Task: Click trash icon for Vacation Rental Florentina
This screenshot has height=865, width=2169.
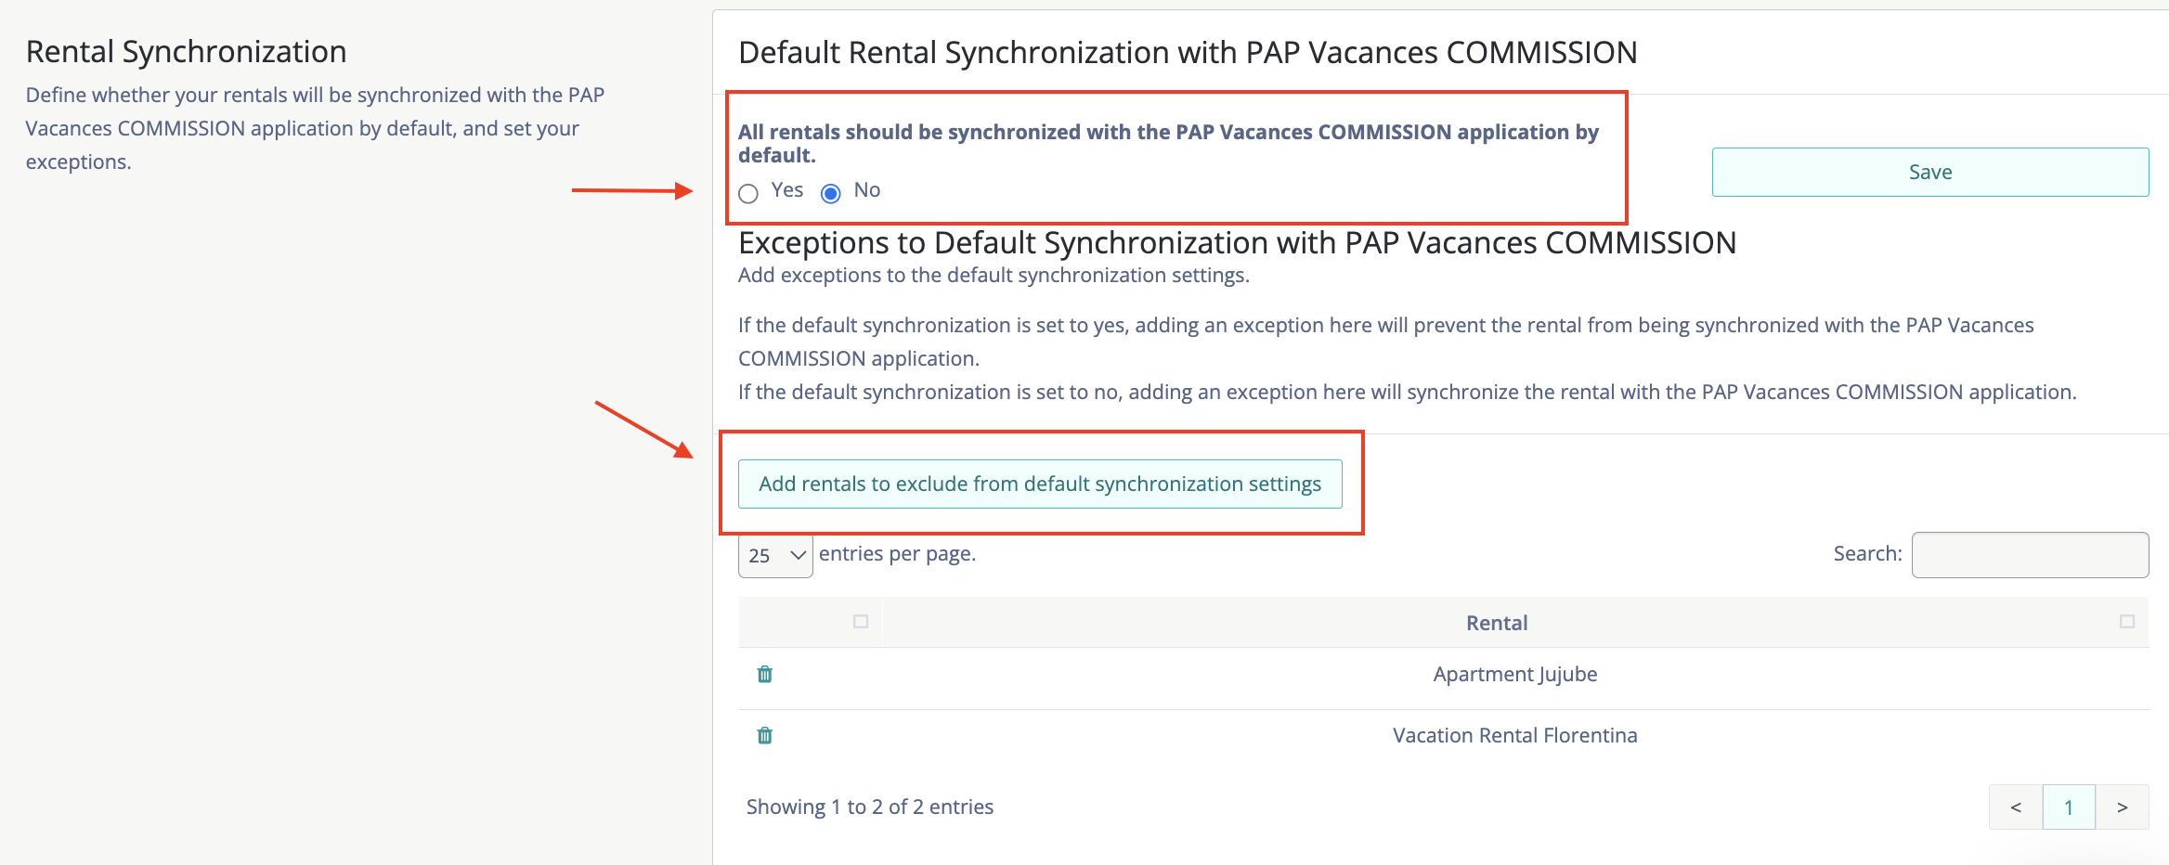Action: pos(765,736)
